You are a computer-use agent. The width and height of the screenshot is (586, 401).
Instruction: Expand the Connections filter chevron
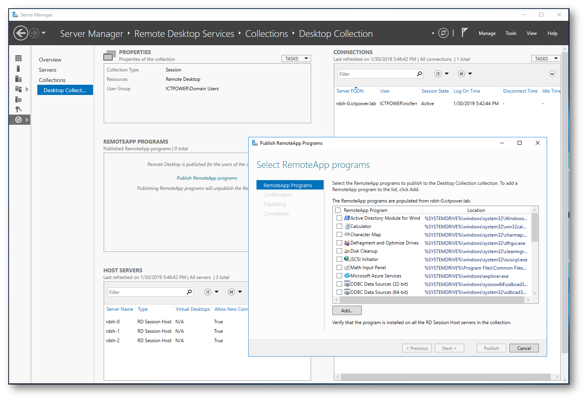pos(552,74)
